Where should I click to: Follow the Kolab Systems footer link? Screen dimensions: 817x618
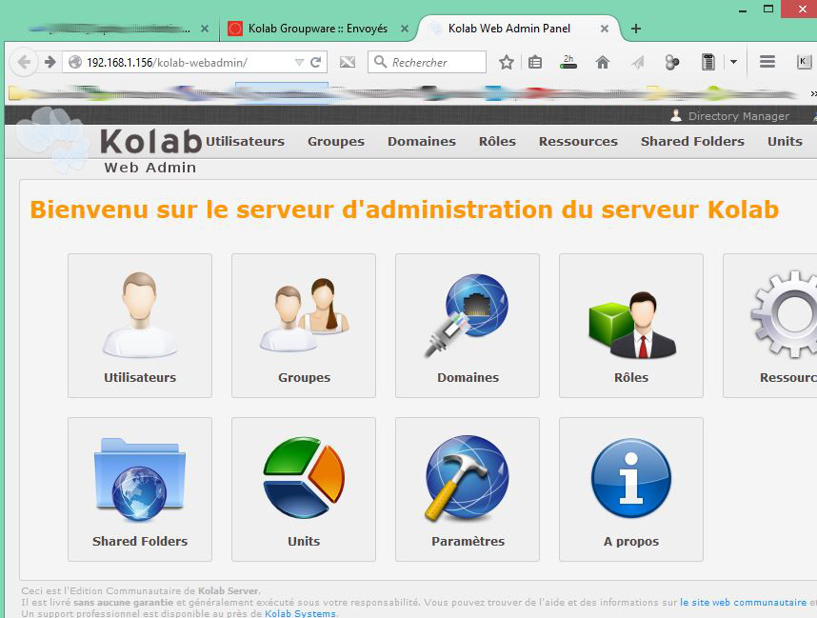pos(300,613)
